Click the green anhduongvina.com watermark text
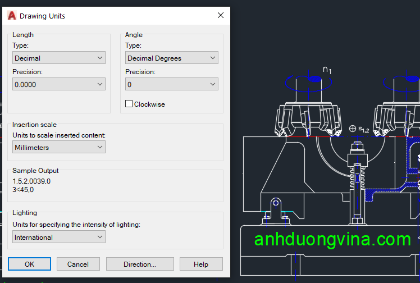 [332, 240]
